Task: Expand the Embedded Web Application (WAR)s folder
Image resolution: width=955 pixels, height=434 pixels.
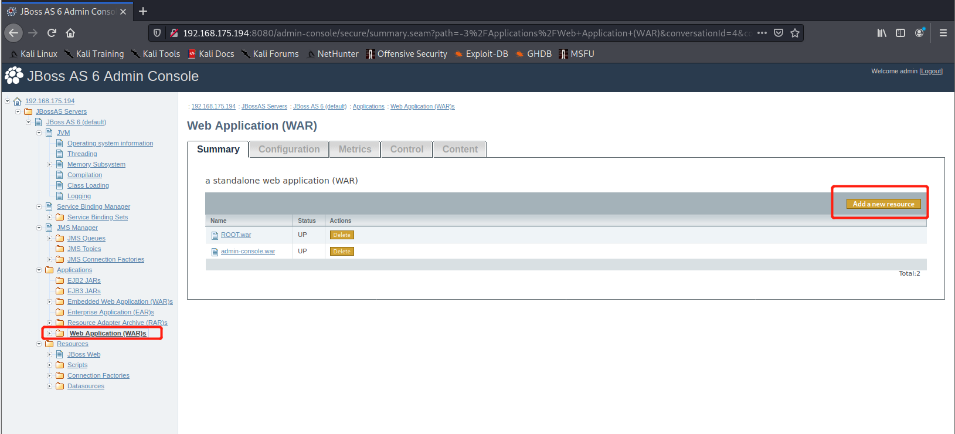Action: [x=50, y=301]
